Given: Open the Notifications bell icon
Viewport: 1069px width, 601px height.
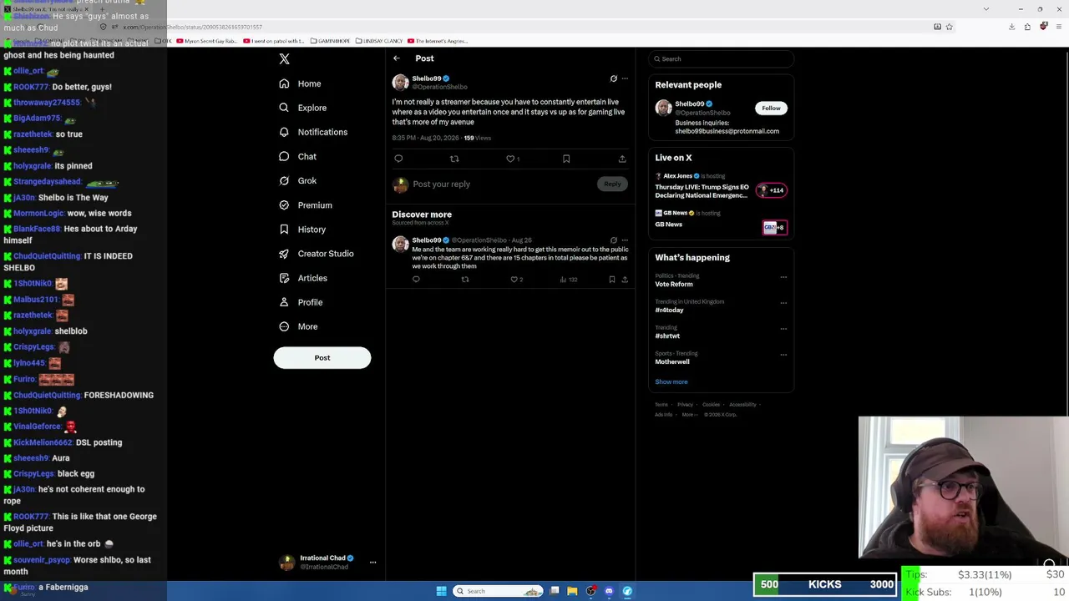Looking at the screenshot, I should pos(284,132).
